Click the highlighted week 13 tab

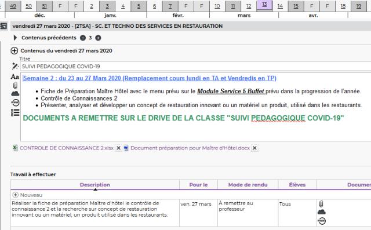[264, 5]
